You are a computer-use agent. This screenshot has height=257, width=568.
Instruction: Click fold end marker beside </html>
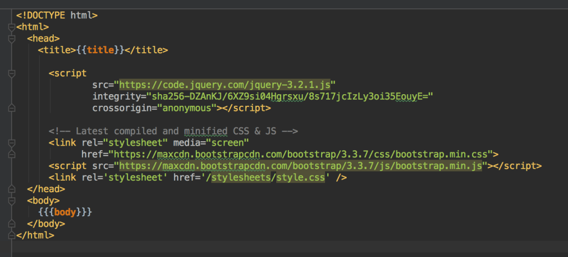click(x=12, y=235)
